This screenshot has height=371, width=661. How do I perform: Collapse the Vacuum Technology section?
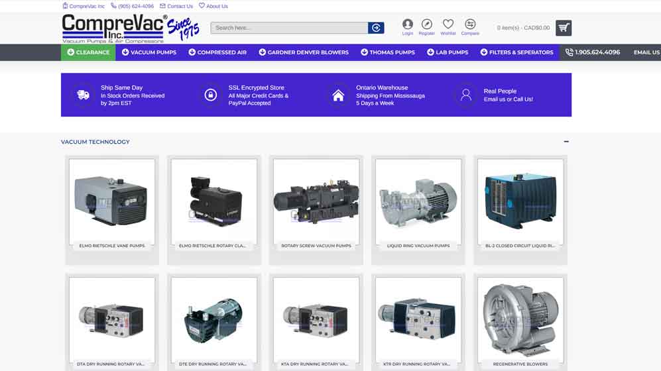pos(566,142)
